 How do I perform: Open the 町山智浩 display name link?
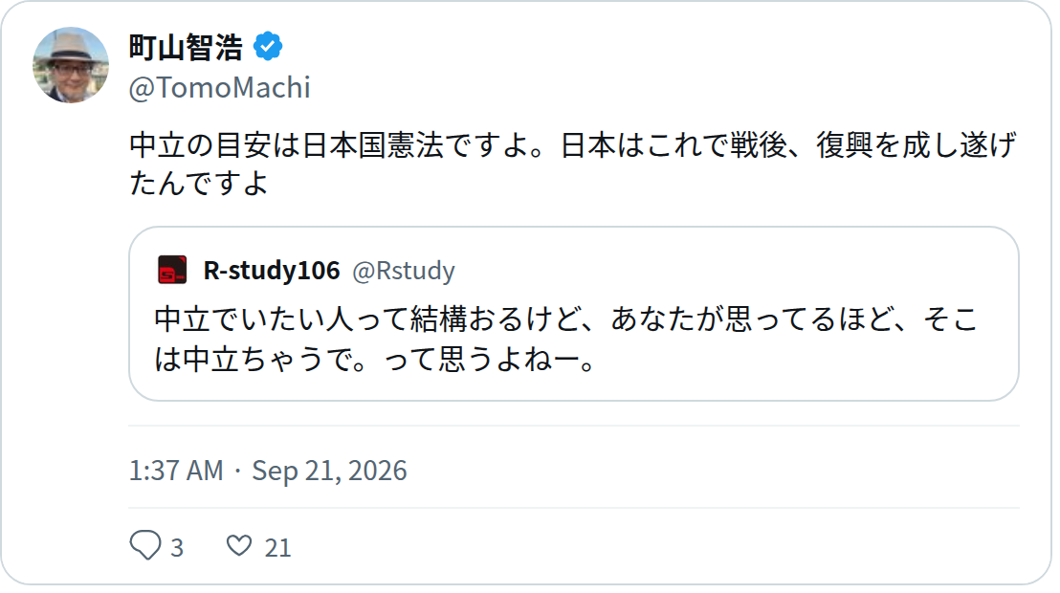186,47
